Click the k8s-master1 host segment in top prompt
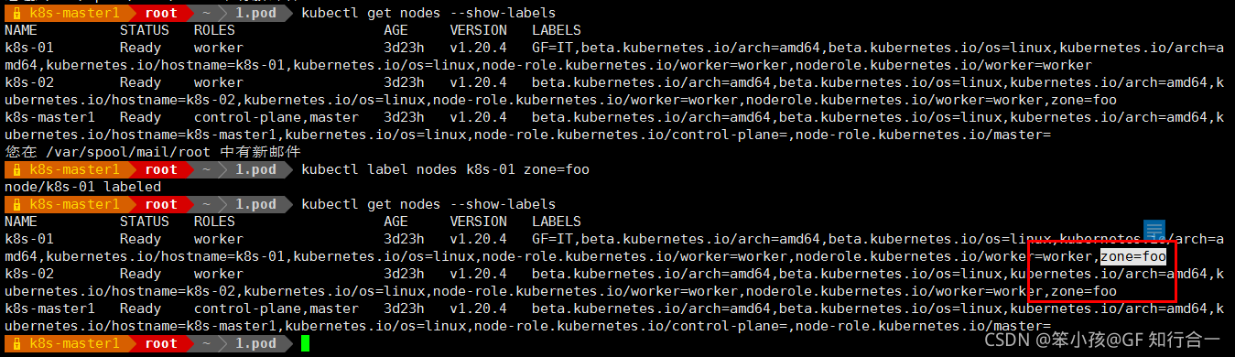Image resolution: width=1235 pixels, height=357 pixels. coord(74,13)
